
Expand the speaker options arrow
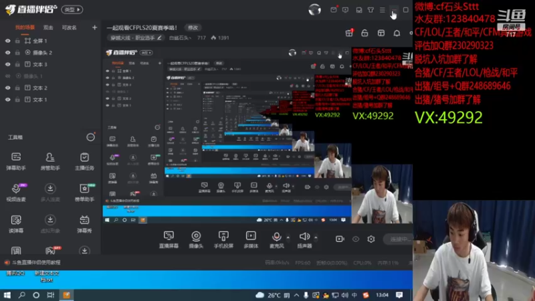point(316,237)
